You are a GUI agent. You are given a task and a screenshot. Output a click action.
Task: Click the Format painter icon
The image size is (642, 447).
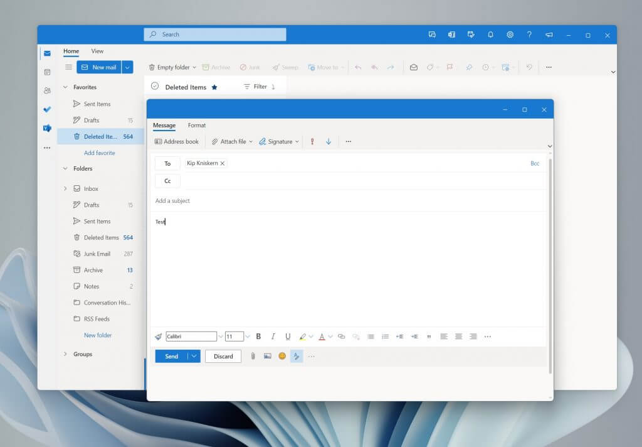(x=159, y=337)
